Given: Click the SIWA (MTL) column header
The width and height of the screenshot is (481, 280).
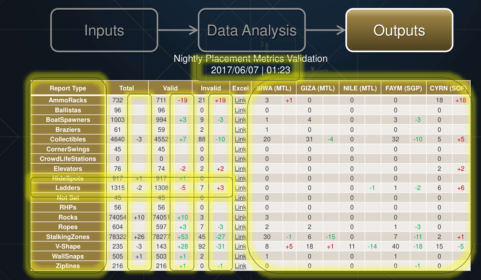Looking at the screenshot, I should [274, 88].
